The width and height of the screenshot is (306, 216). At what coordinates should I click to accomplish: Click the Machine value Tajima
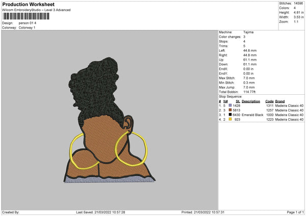point(248,32)
